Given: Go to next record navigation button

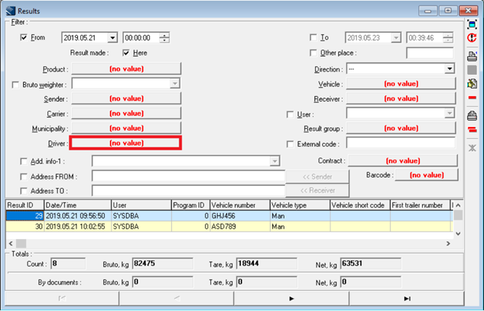Looking at the screenshot, I should [291, 299].
